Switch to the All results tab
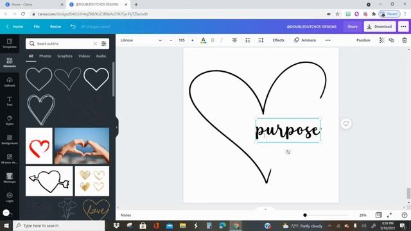411x231 pixels. click(x=31, y=56)
